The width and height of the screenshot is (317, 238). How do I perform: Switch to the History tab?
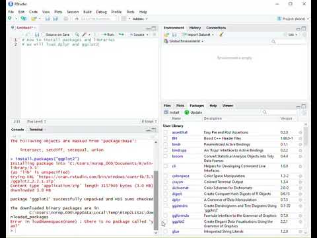195,28
